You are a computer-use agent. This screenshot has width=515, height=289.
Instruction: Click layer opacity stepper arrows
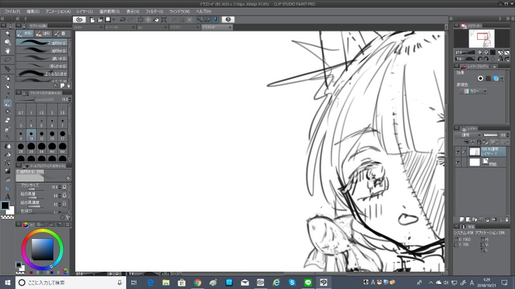pyautogui.click(x=508, y=135)
